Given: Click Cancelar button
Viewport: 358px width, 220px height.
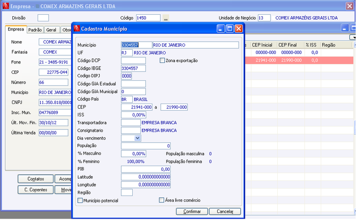Looking at the screenshot, I should (225, 211).
